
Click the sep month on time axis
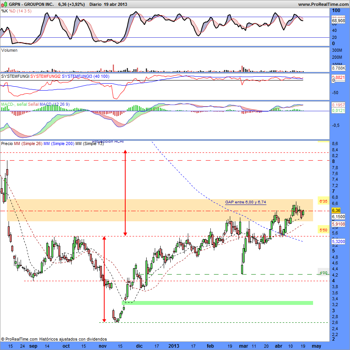pos(33,346)
